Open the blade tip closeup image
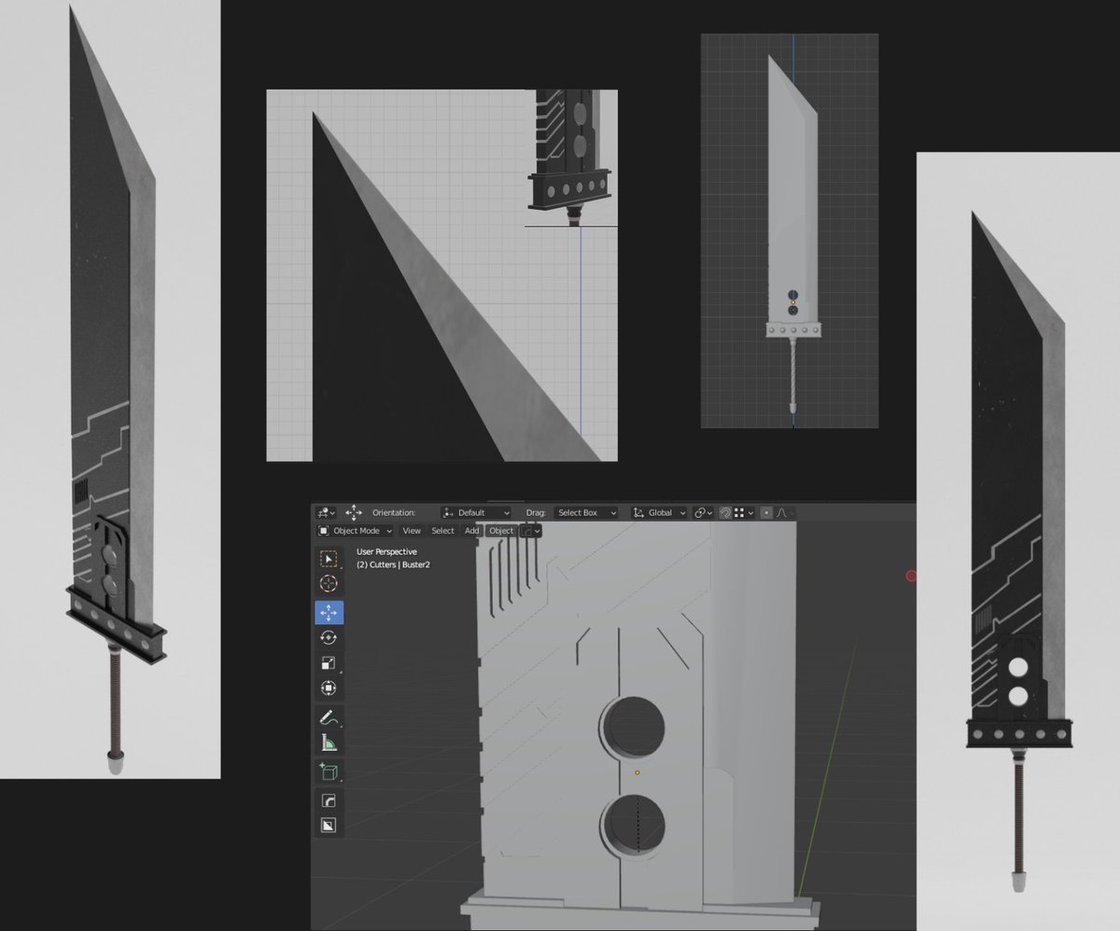1120x931 pixels. click(x=441, y=275)
